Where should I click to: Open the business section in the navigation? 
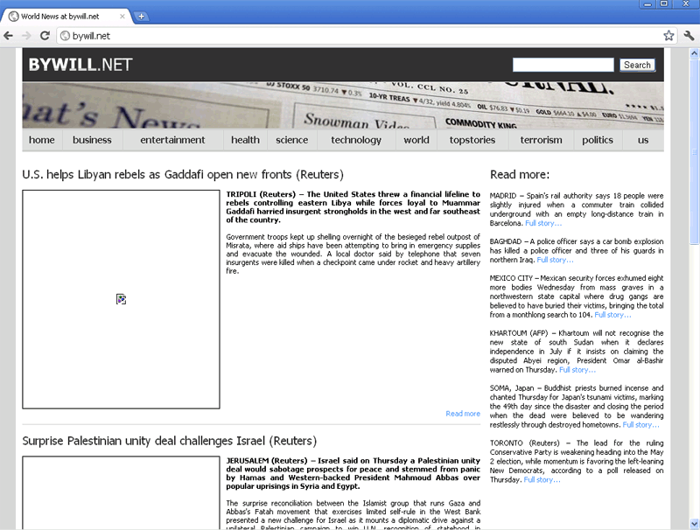click(x=92, y=140)
